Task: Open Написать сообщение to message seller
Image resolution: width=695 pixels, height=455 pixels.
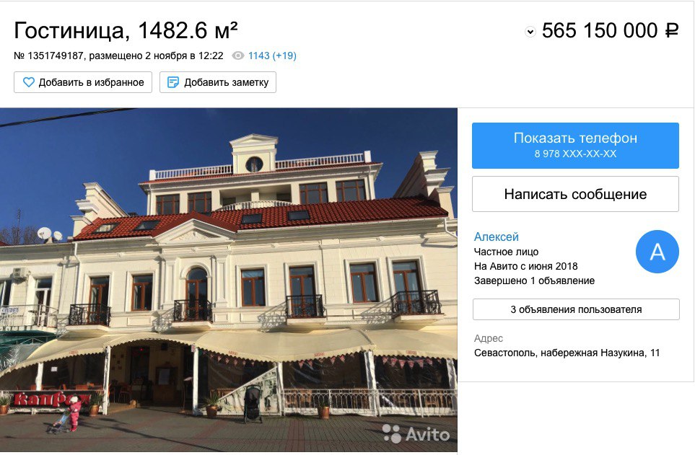Action: [575, 194]
